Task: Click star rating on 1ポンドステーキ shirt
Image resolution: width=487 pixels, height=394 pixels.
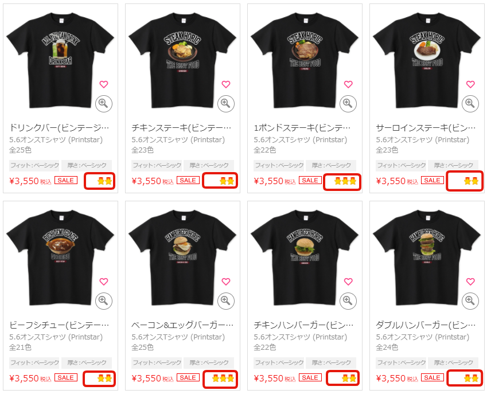Action: pyautogui.click(x=345, y=181)
